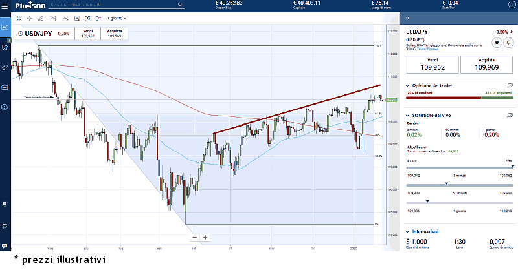Open the '1 giorno' timeframe dropdown
Screen dimensions: 518x270
pyautogui.click(x=117, y=18)
